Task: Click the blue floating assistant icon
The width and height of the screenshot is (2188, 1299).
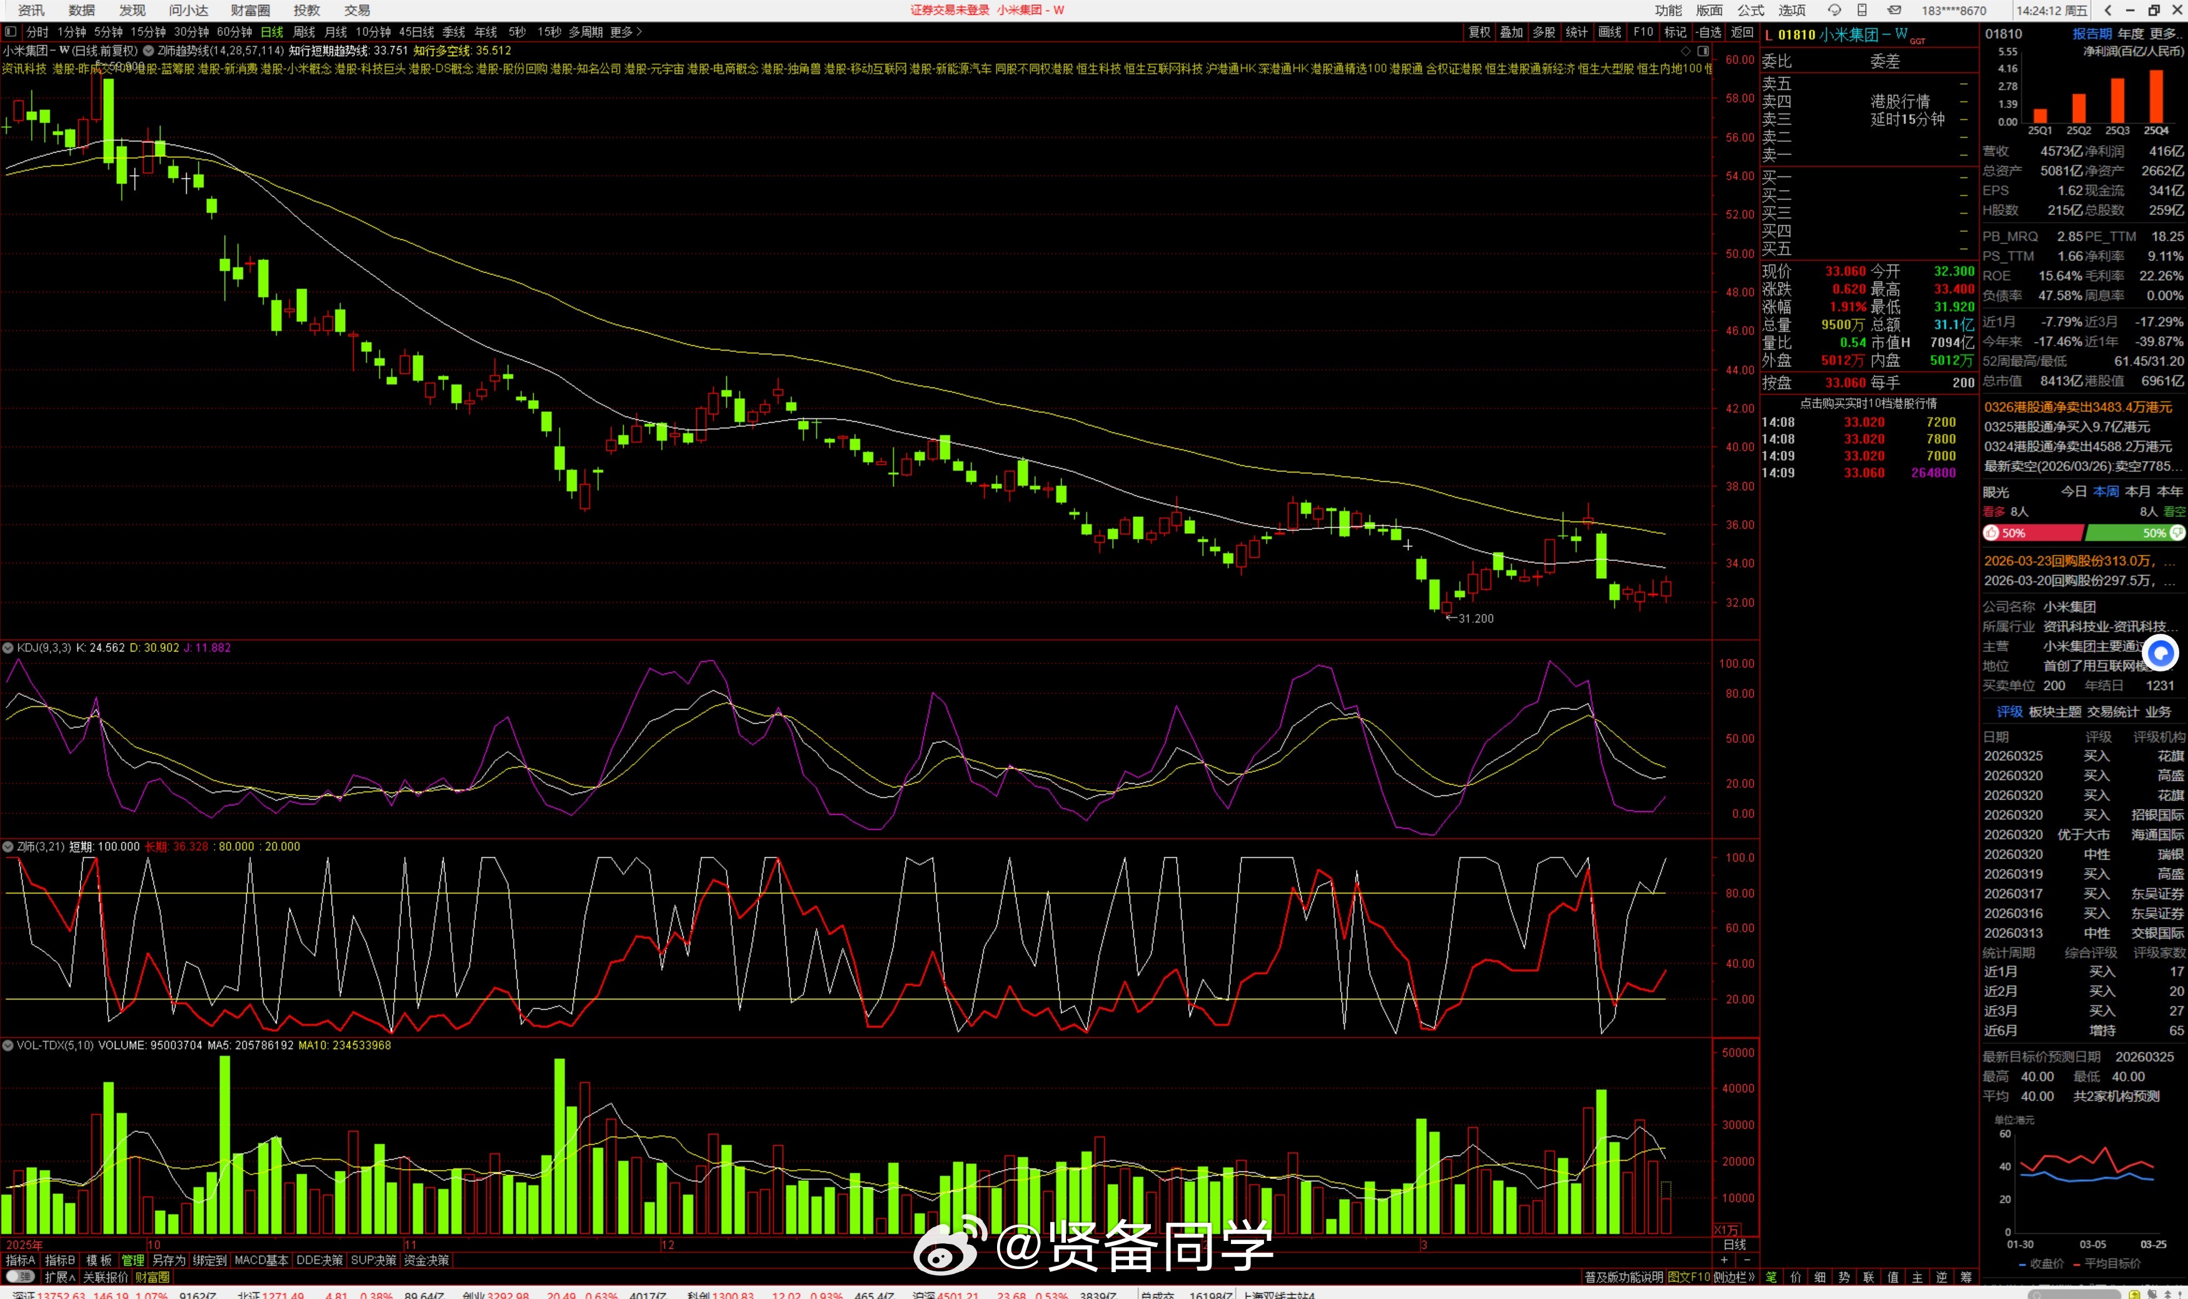Action: (x=2160, y=653)
